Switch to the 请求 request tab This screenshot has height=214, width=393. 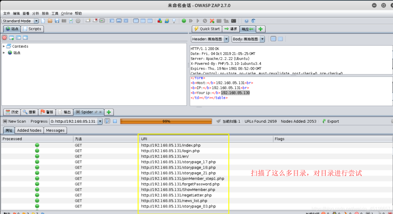point(231,29)
